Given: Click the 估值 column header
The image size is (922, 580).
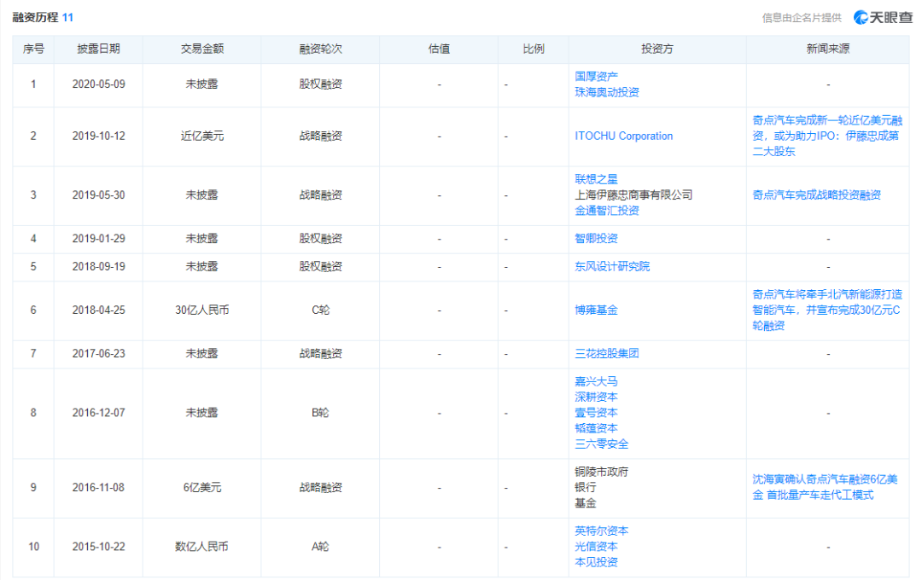Looking at the screenshot, I should [x=440, y=49].
